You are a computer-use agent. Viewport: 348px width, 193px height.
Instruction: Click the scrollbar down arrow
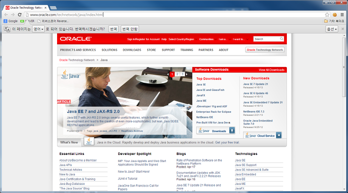point(344,189)
